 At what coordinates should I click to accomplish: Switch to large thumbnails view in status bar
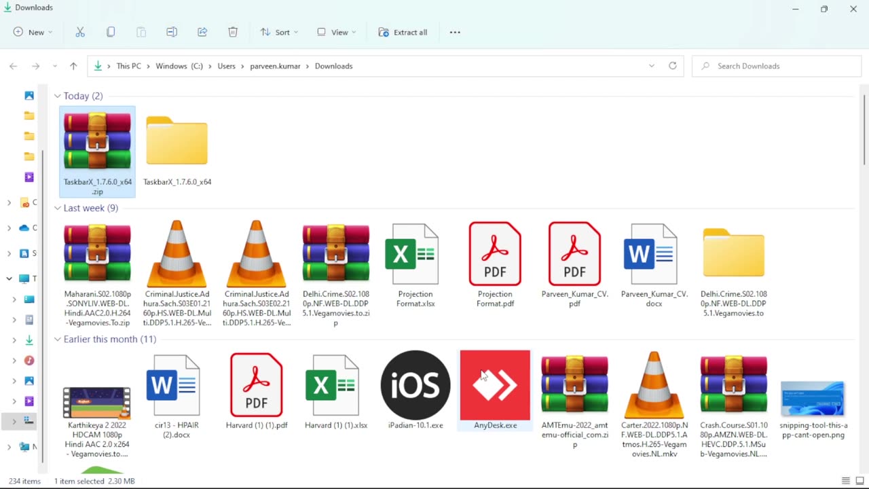click(859, 481)
